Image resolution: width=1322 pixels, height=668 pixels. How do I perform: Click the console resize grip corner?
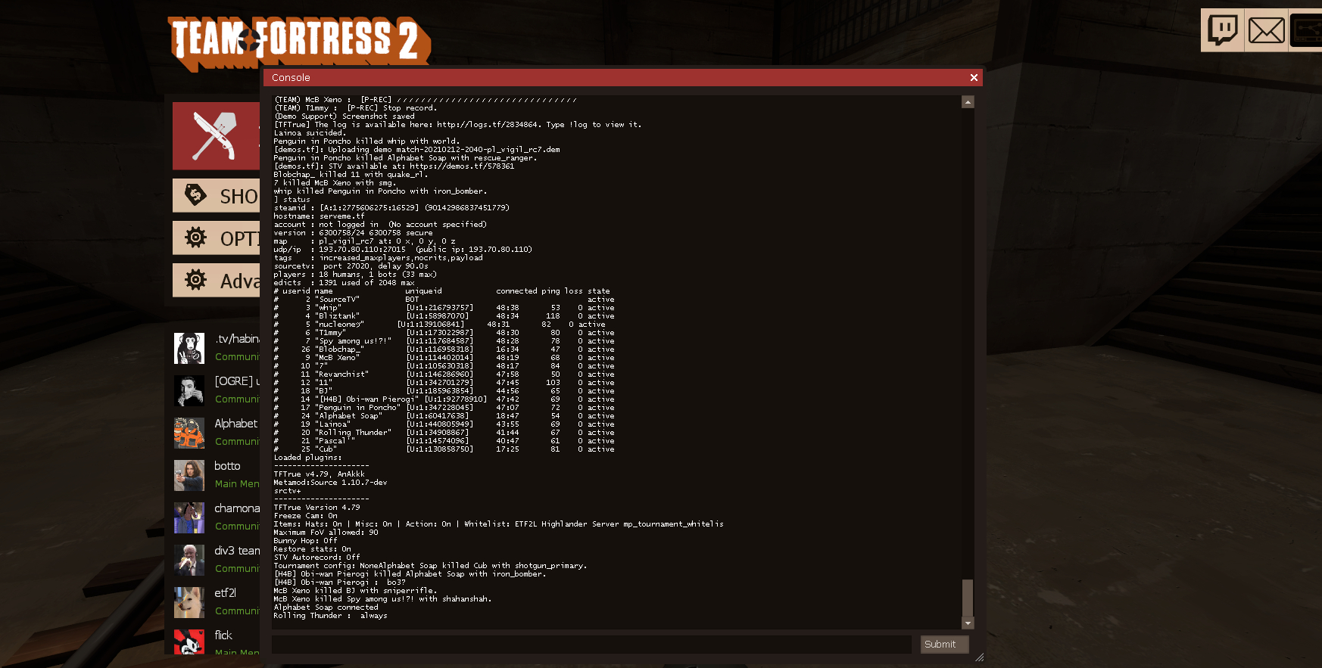click(979, 657)
